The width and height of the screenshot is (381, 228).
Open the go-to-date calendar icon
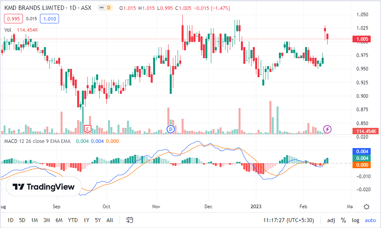(x=129, y=220)
